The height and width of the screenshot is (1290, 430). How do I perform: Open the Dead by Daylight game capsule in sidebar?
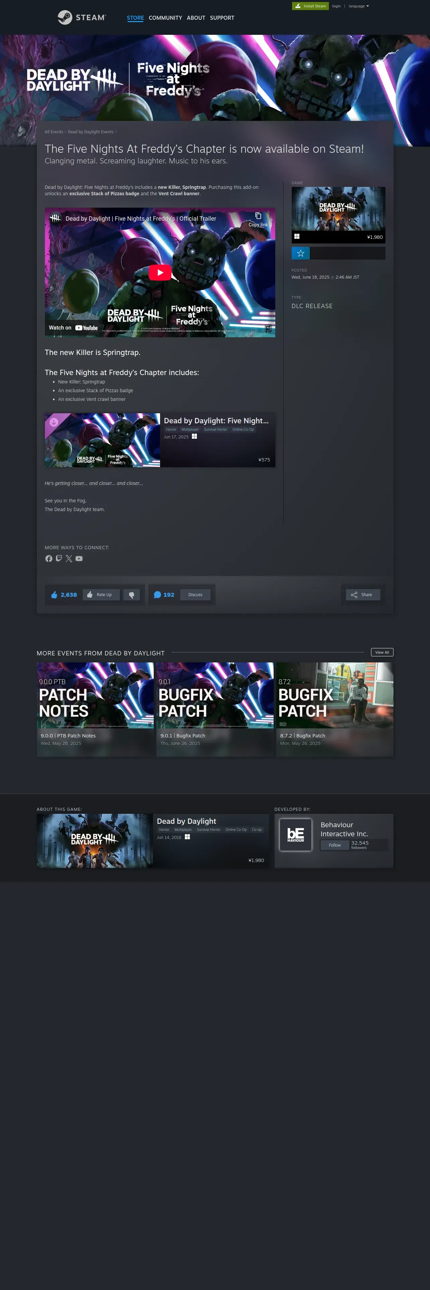pyautogui.click(x=338, y=215)
